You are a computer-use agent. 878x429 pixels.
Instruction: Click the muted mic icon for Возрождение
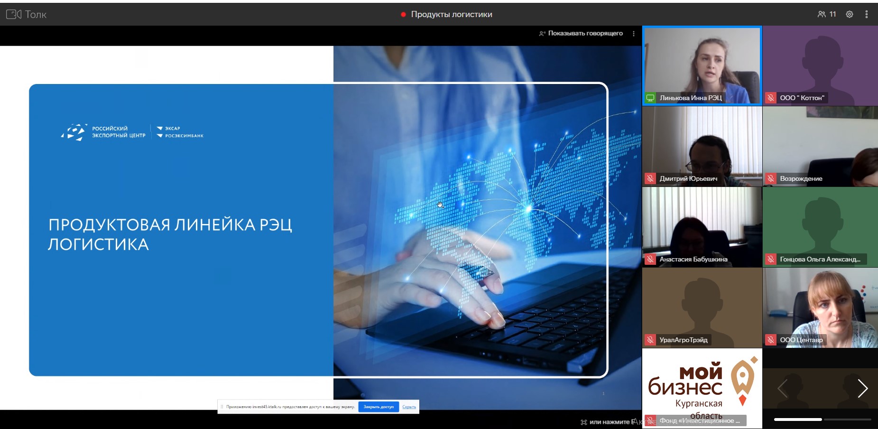(771, 178)
